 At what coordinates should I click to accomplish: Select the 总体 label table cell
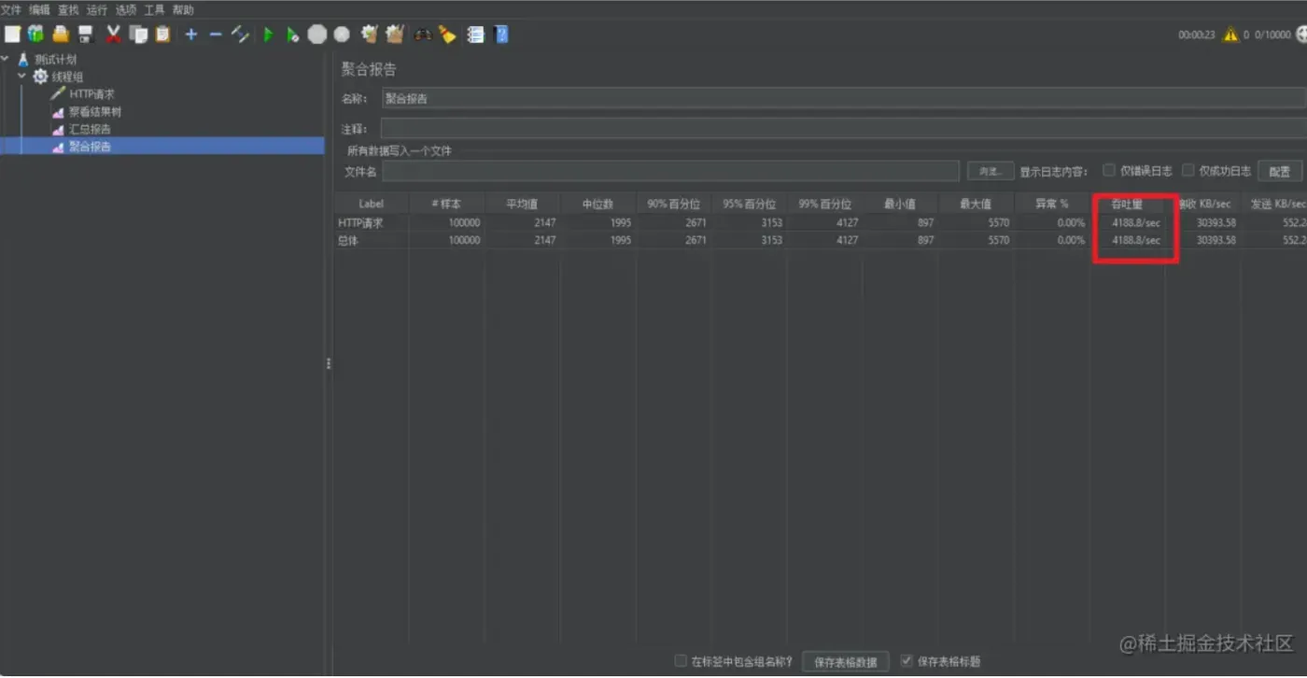(372, 240)
